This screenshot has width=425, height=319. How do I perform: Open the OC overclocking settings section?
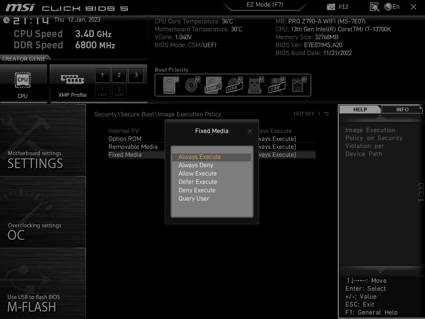pos(43,212)
